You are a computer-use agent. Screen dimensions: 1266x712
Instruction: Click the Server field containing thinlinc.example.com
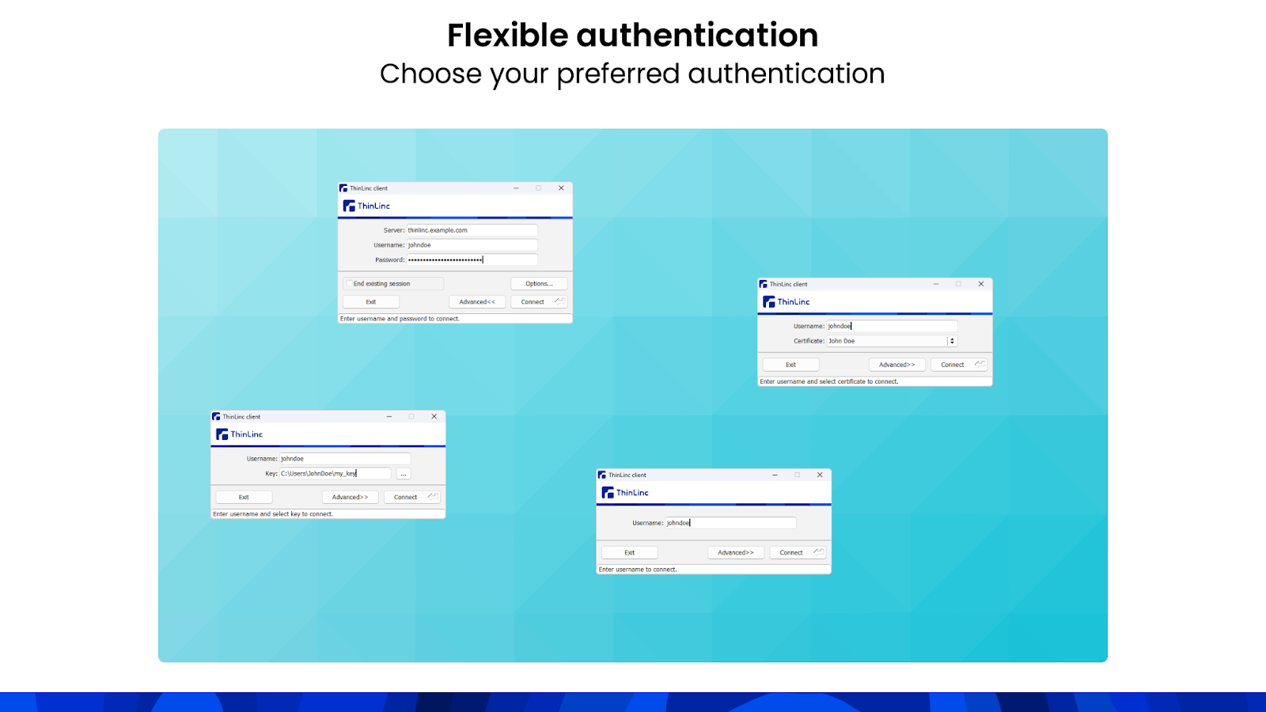click(472, 230)
